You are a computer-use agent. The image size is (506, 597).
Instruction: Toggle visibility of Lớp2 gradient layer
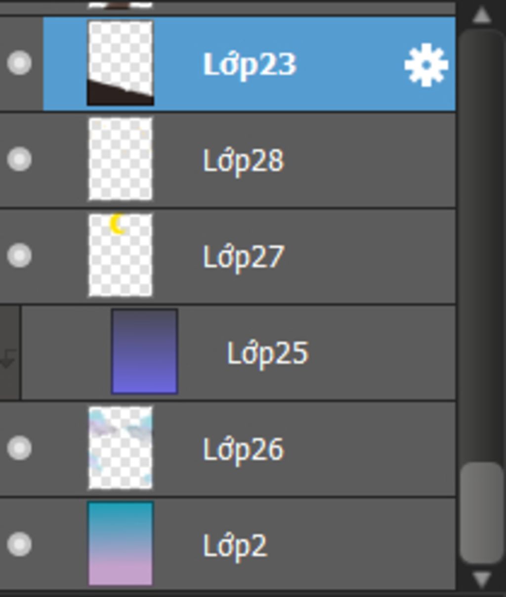[x=19, y=544]
